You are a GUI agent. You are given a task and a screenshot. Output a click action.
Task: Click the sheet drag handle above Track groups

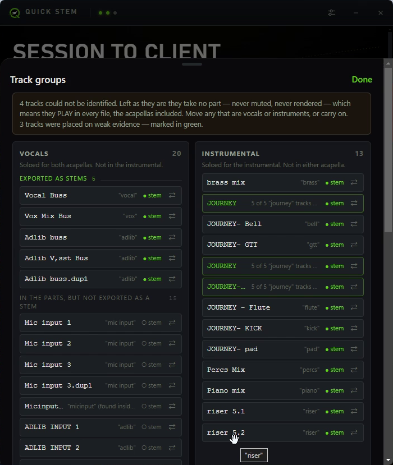click(x=192, y=64)
